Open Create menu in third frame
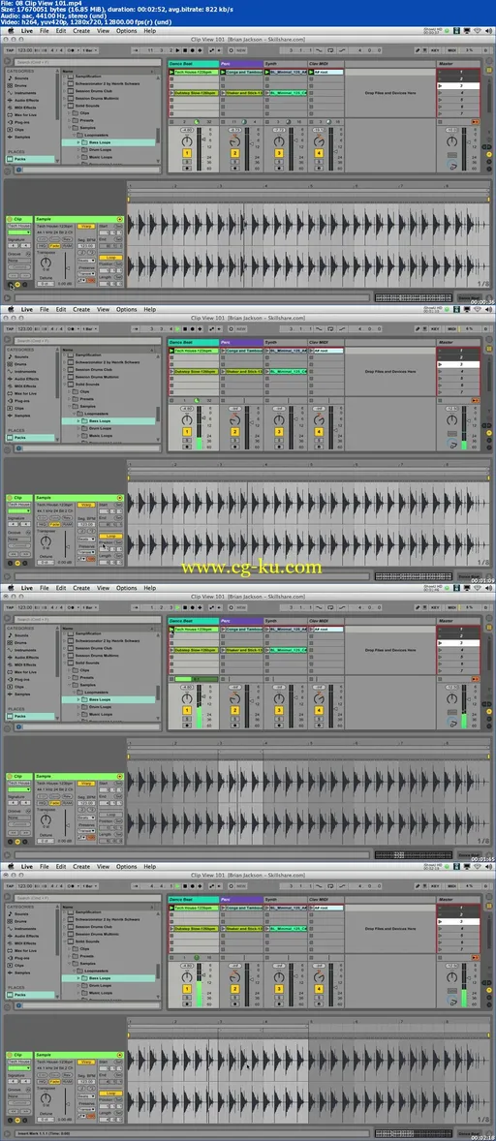496x1141 pixels. pyautogui.click(x=81, y=588)
